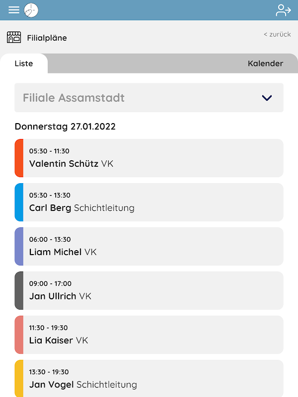Select the Liste tab
This screenshot has height=397, width=298.
click(x=24, y=64)
